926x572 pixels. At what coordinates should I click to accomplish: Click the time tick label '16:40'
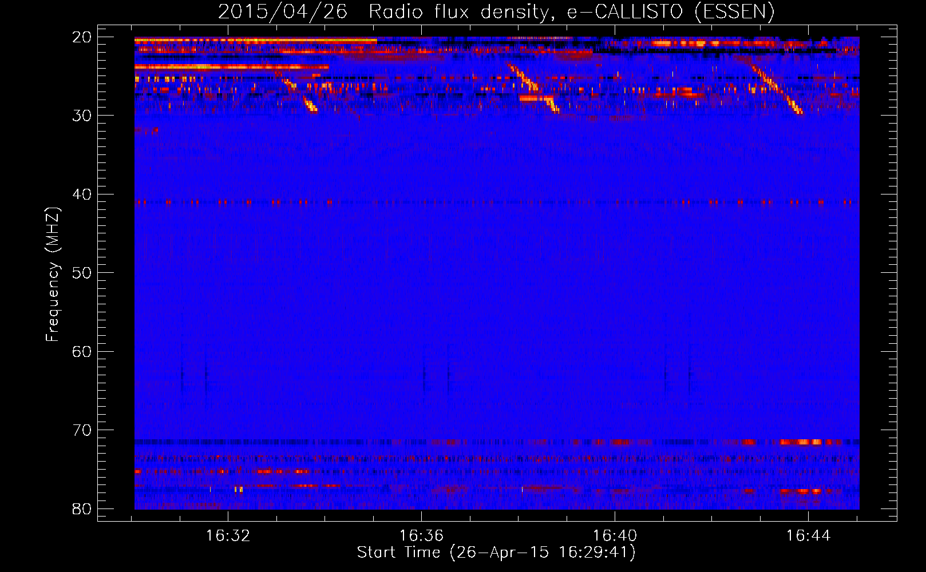[615, 536]
